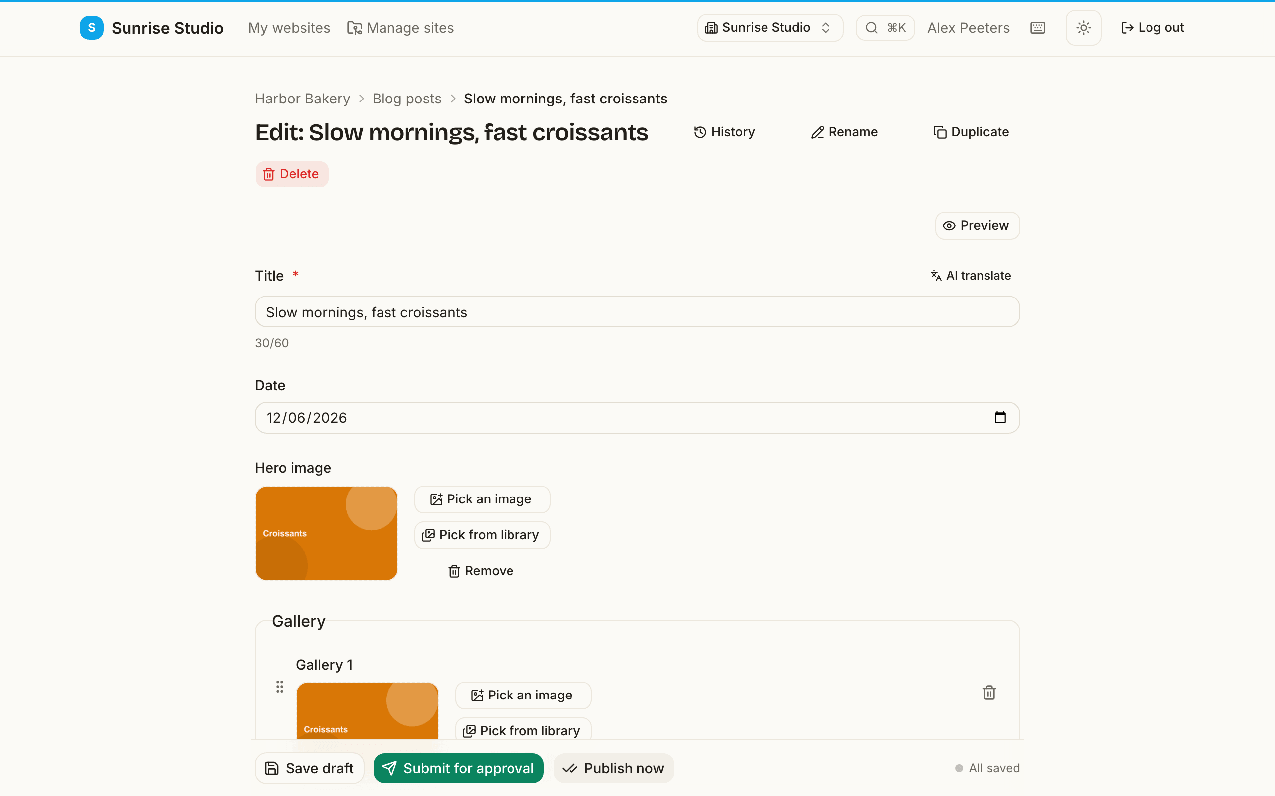
Task: Navigate to Blog posts breadcrumb
Action: tap(407, 99)
